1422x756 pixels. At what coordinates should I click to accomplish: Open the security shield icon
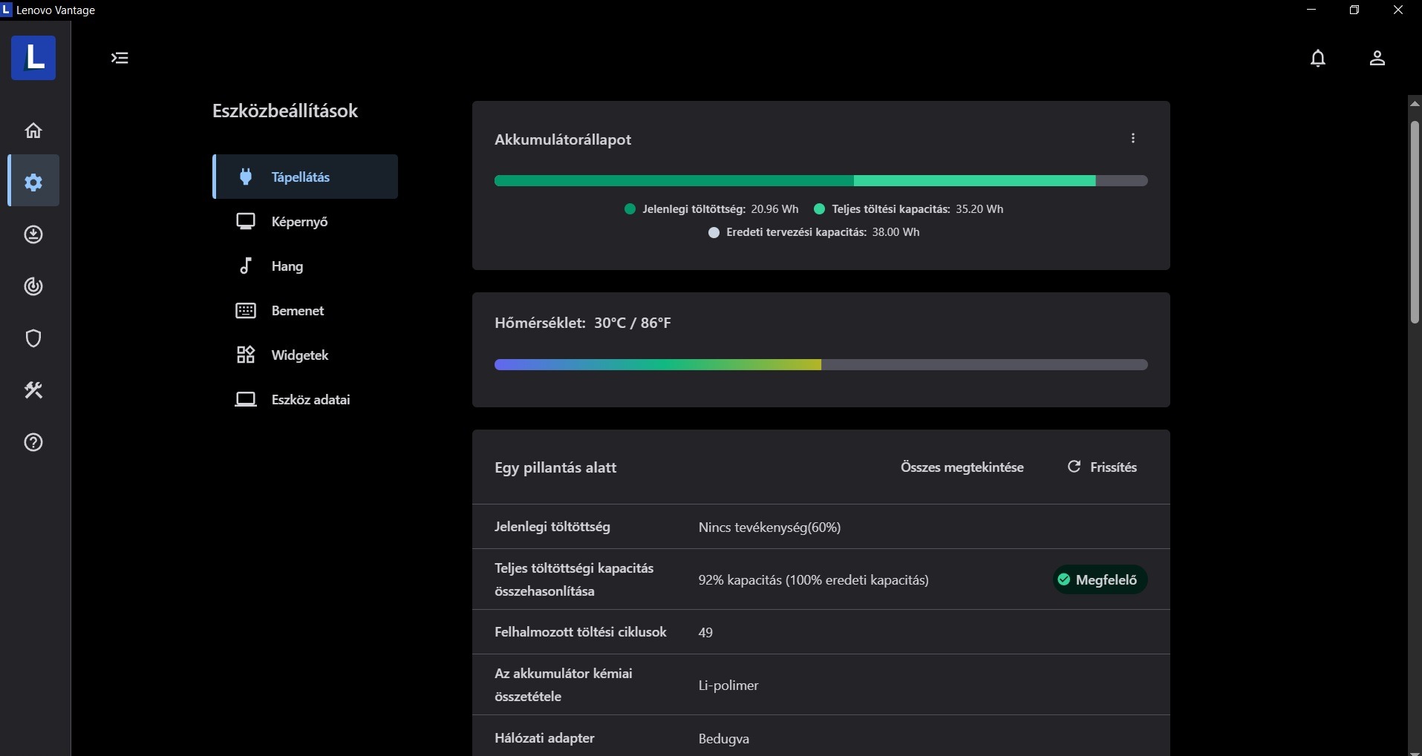(x=33, y=339)
